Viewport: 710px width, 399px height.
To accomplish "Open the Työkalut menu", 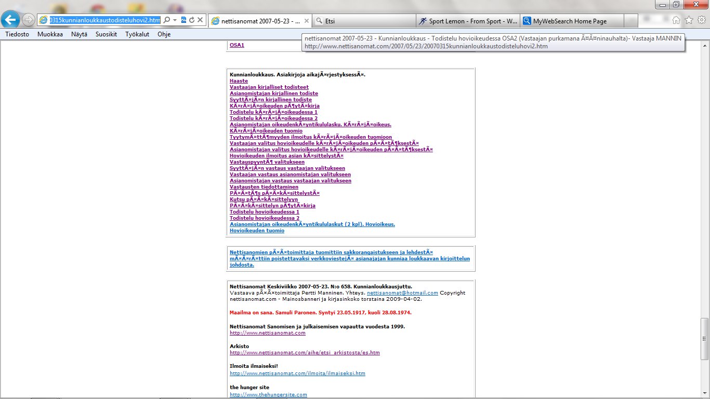I will pyautogui.click(x=137, y=34).
